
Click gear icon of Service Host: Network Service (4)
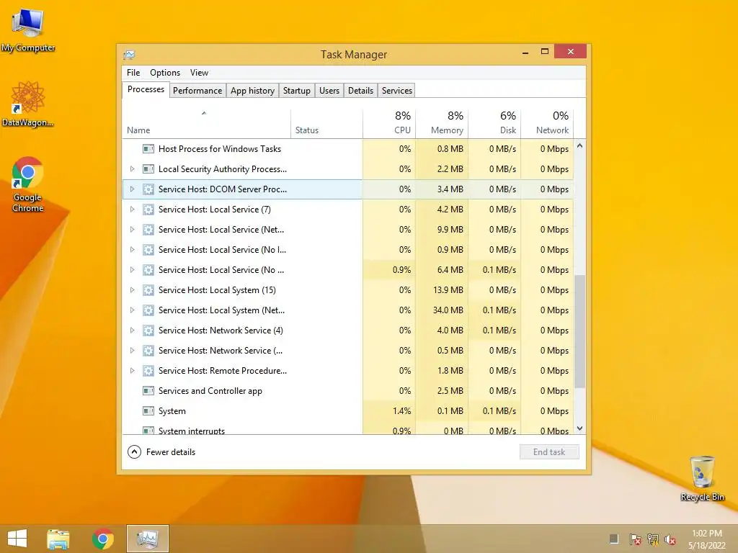pos(148,331)
